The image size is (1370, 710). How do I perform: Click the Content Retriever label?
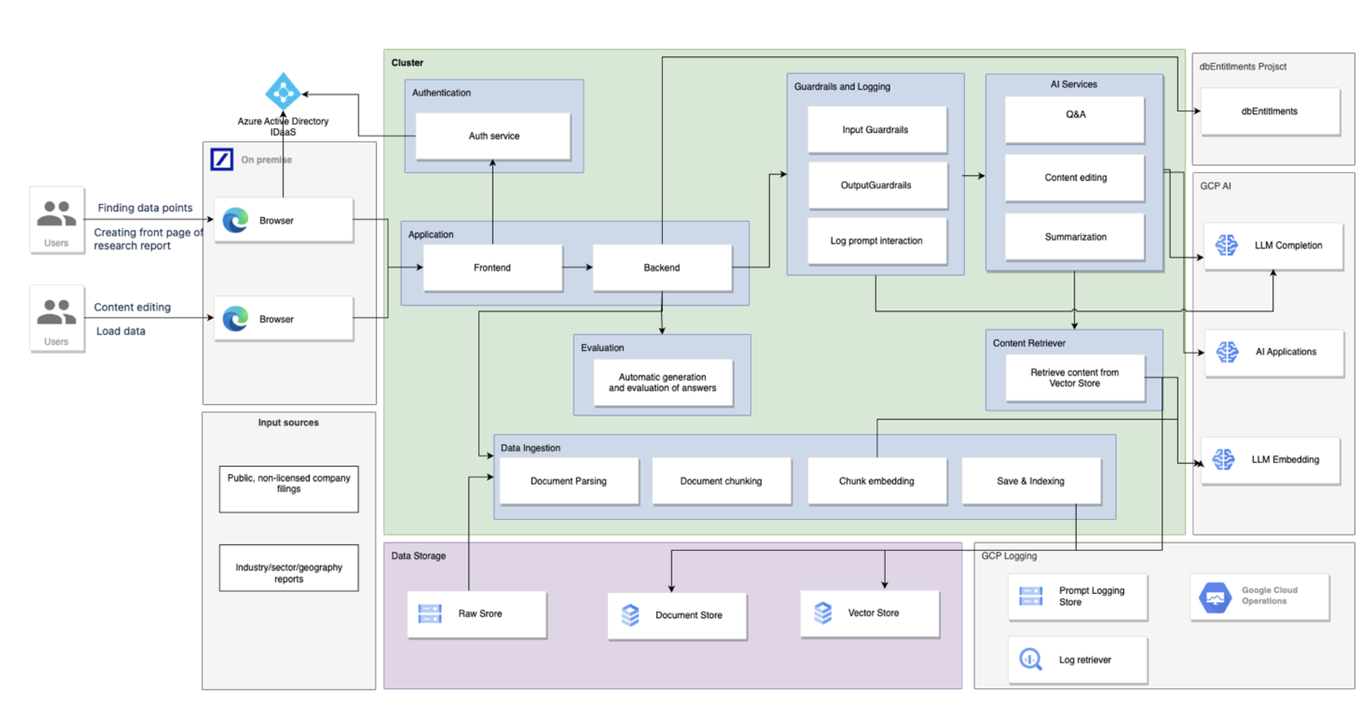pos(1029,343)
